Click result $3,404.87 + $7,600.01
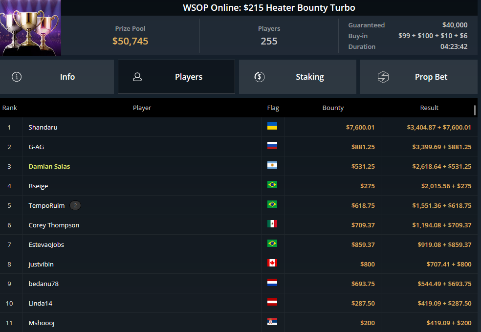Screen dimensions: 481x332 point(439,127)
